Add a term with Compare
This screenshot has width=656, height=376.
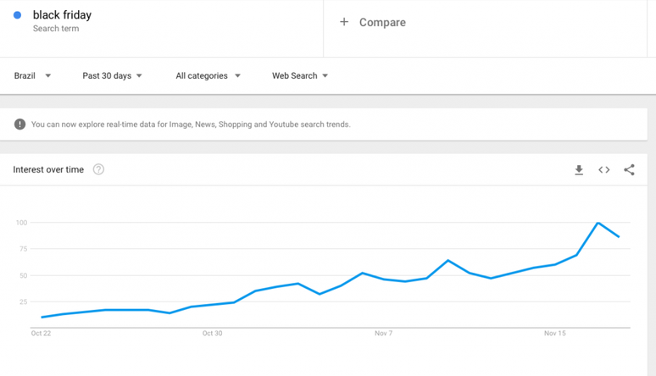[x=373, y=22]
